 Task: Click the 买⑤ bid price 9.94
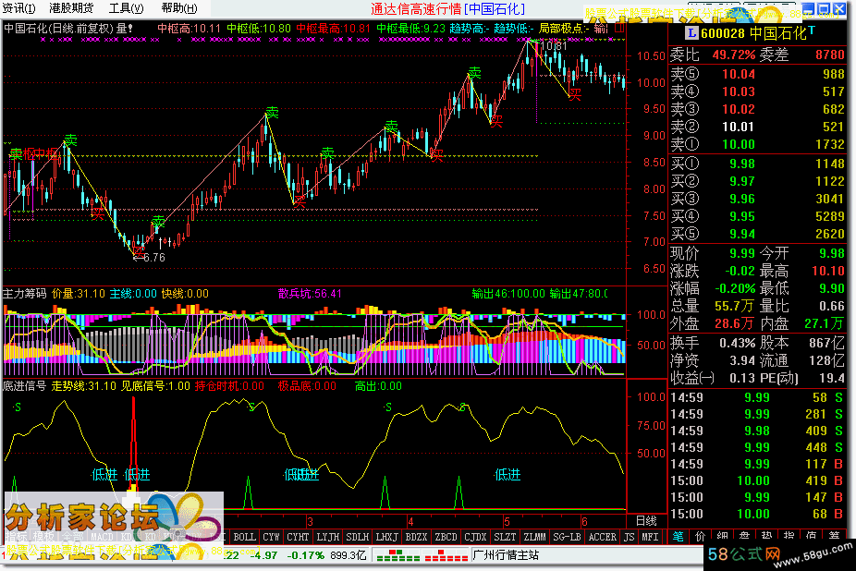pyautogui.click(x=742, y=234)
